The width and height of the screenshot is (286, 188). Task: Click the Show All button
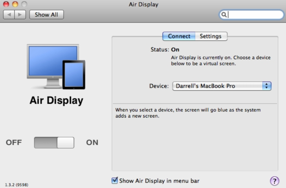pos(47,14)
